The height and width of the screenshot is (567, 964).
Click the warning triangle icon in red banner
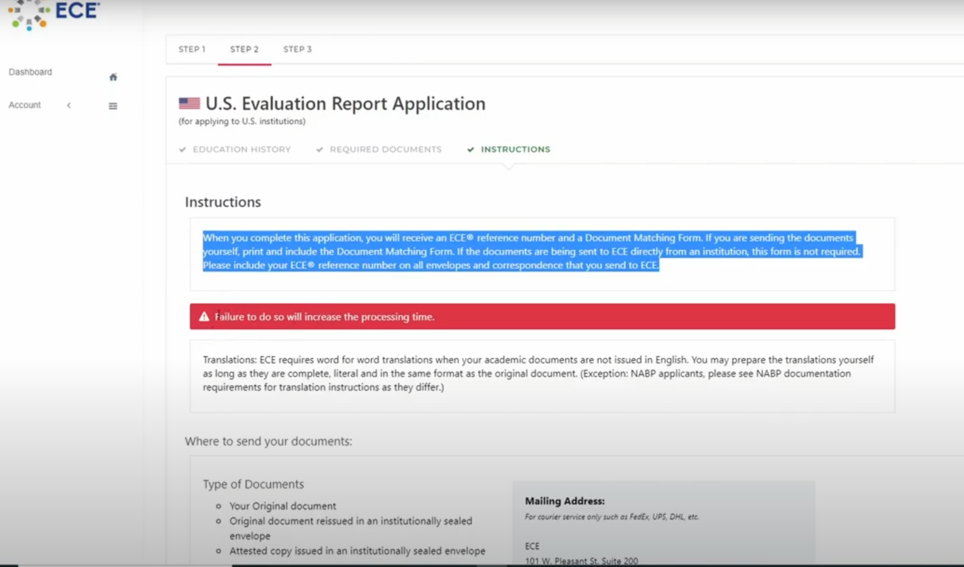click(204, 316)
